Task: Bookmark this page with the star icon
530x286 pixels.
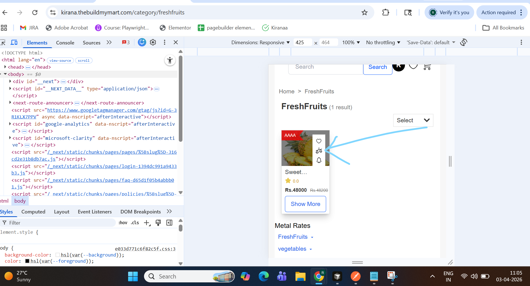Action: (x=365, y=13)
